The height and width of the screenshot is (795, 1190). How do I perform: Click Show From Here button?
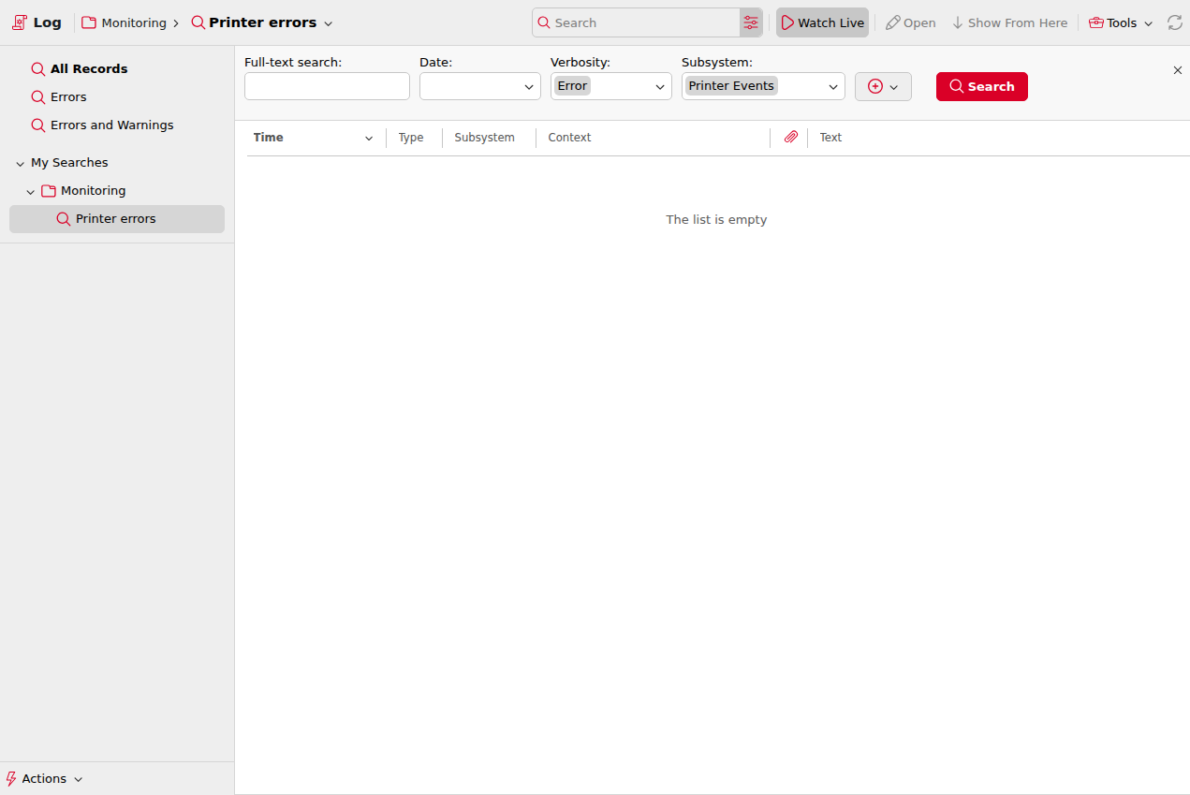coord(1009,22)
